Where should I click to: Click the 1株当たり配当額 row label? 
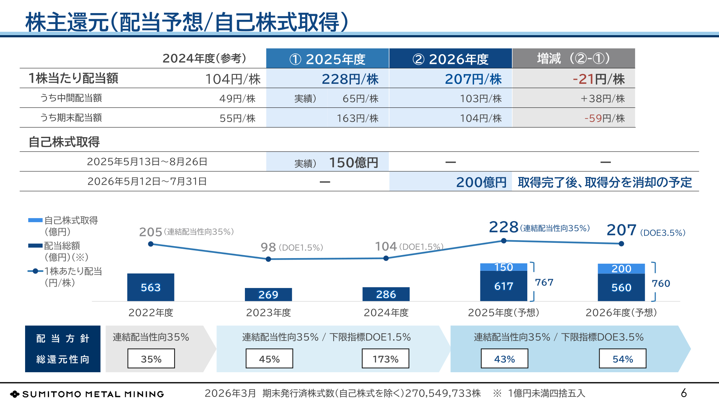(73, 78)
